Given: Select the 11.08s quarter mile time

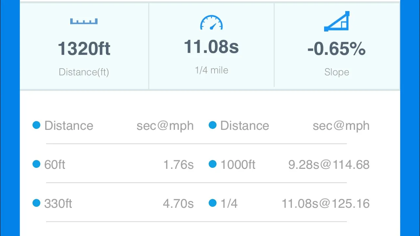Looking at the screenshot, I should click(211, 47).
